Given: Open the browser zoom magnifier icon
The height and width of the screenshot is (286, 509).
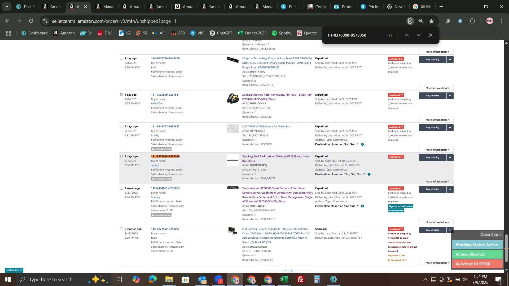Looking at the screenshot, I should coord(421,21).
